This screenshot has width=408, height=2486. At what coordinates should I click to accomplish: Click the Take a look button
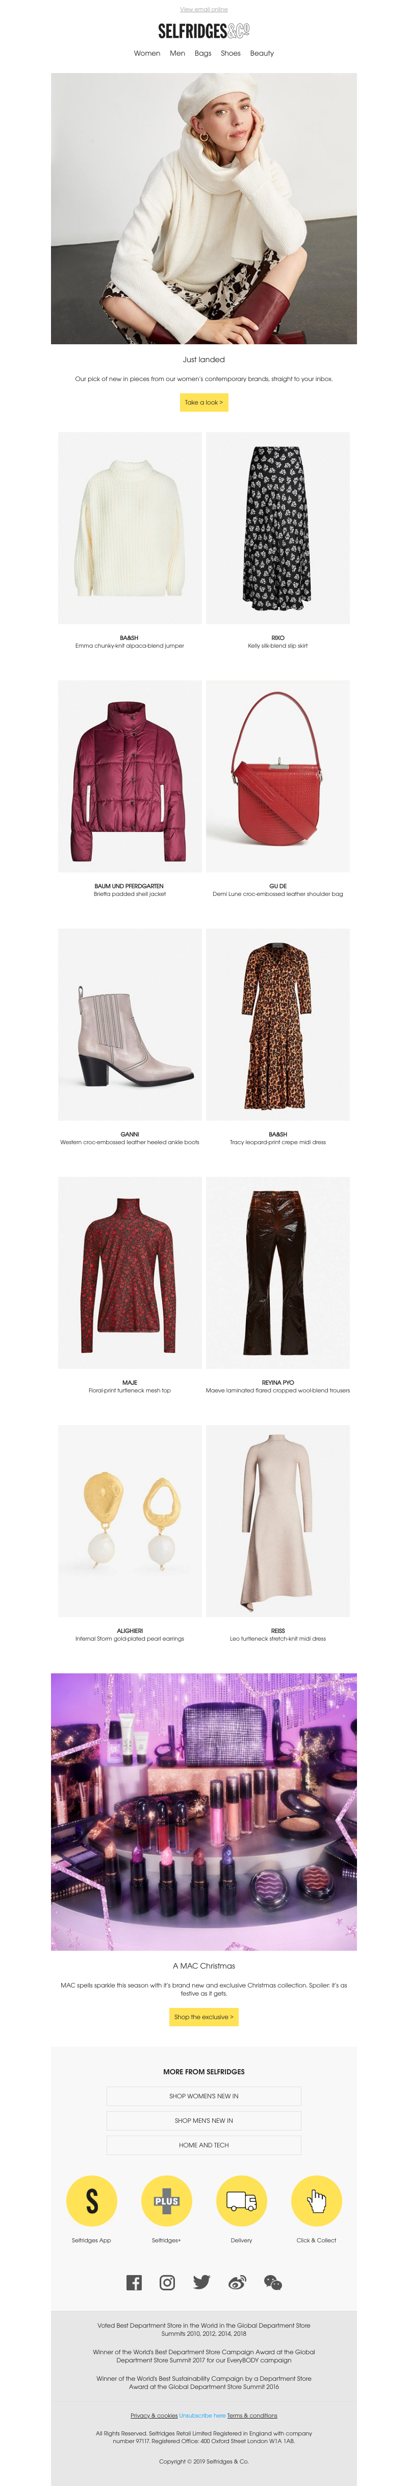[203, 403]
